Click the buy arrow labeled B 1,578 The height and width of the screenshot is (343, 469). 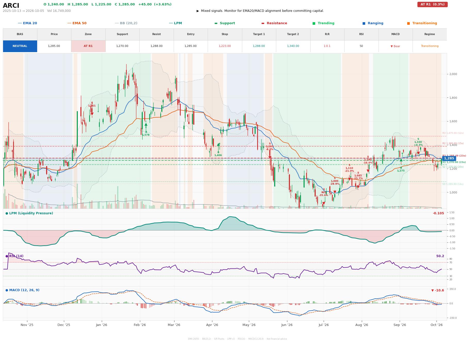(x=146, y=124)
